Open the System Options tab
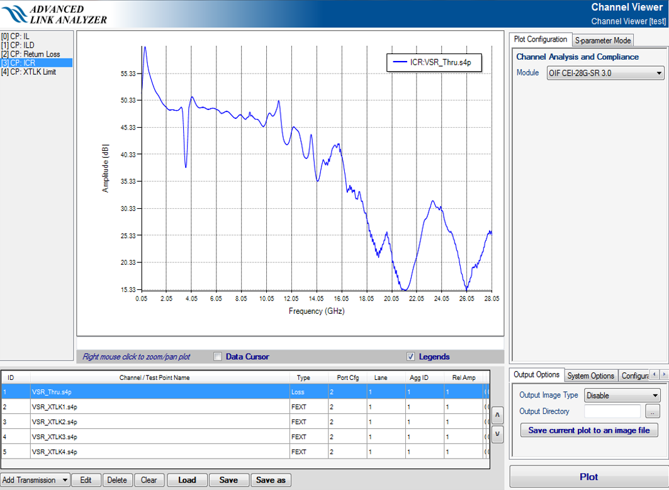Image resolution: width=669 pixels, height=490 pixels. (x=590, y=376)
